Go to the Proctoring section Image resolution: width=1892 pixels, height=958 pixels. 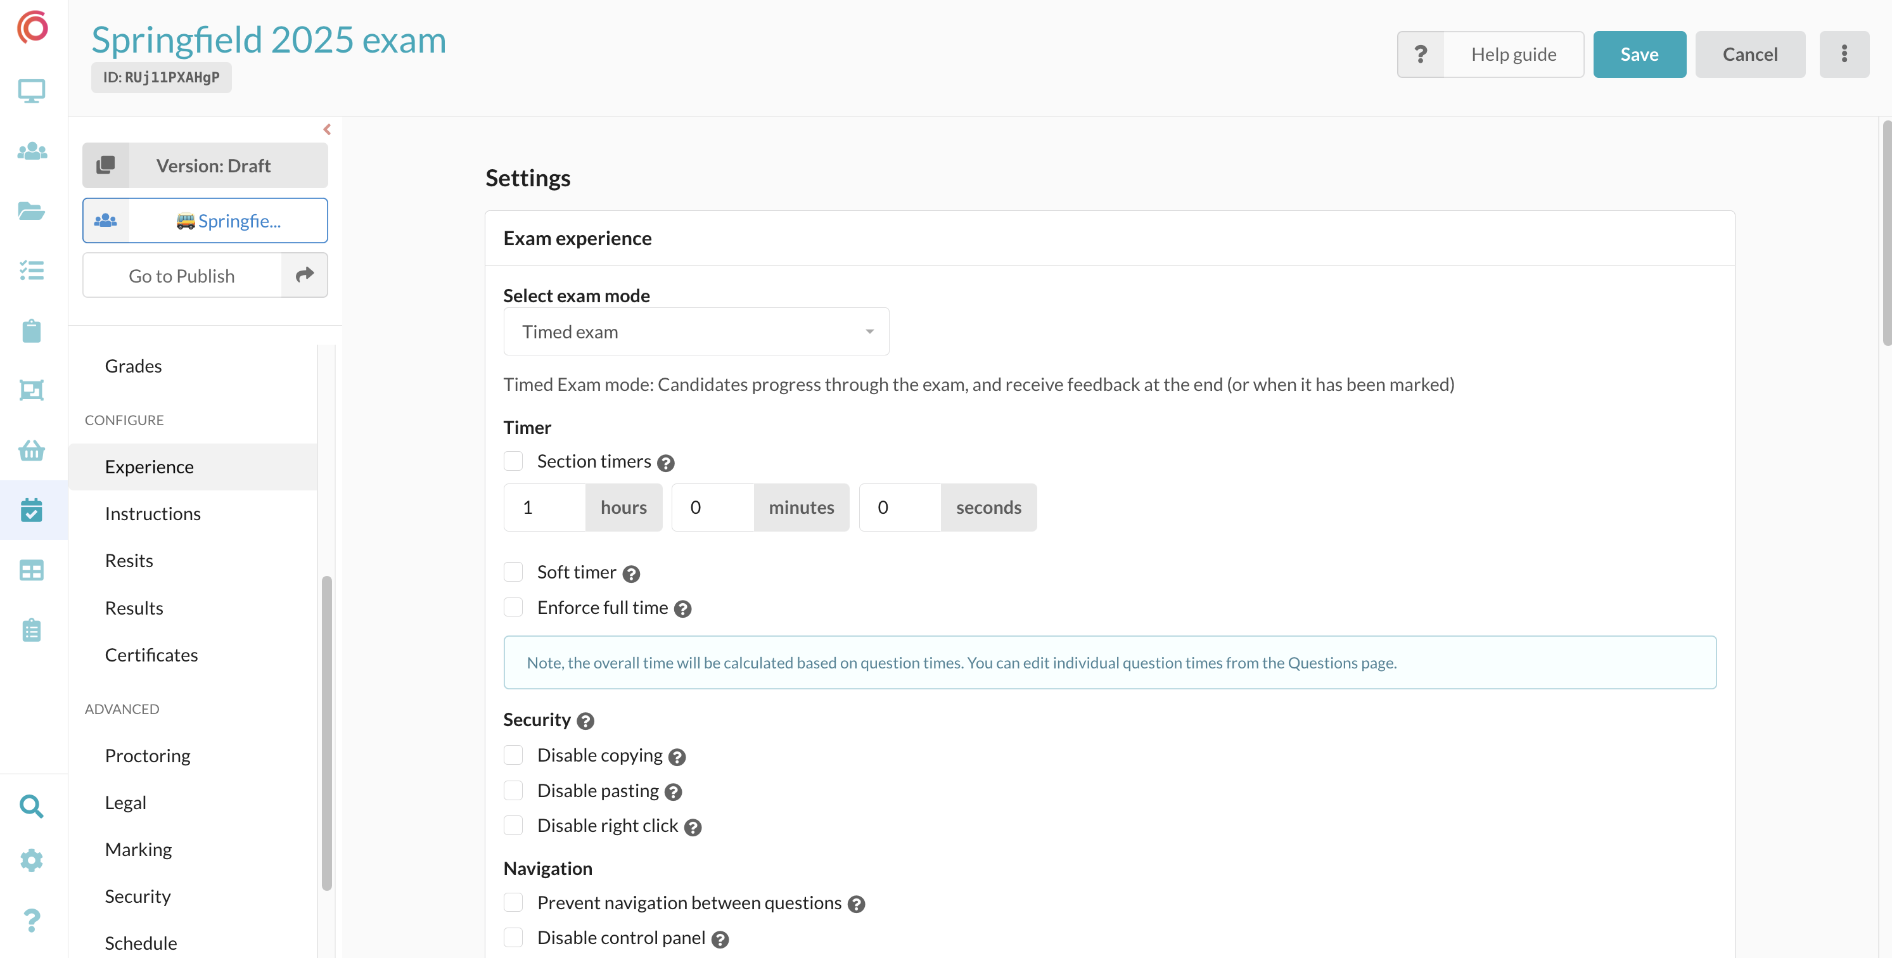click(147, 755)
